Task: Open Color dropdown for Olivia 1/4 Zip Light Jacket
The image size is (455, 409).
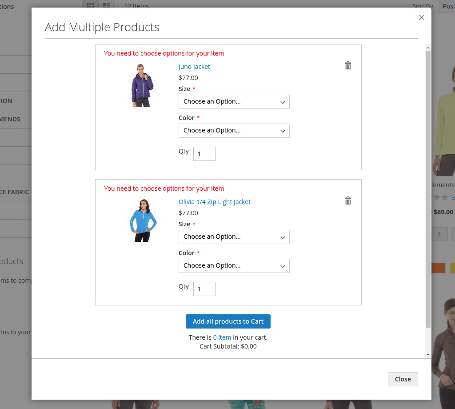Action: click(x=234, y=266)
